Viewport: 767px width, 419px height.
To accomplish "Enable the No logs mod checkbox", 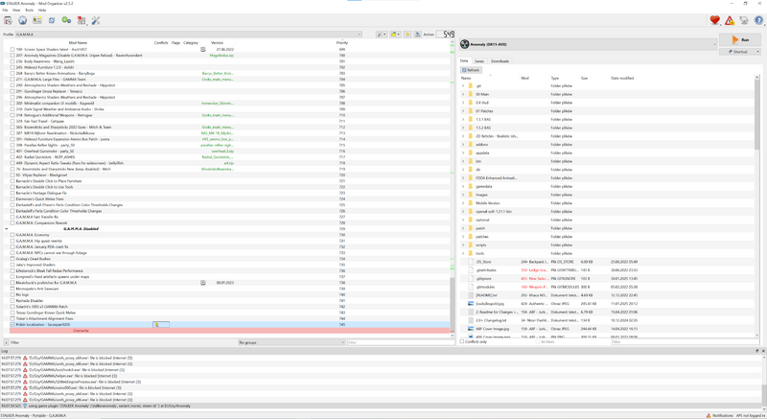I will click(12, 295).
